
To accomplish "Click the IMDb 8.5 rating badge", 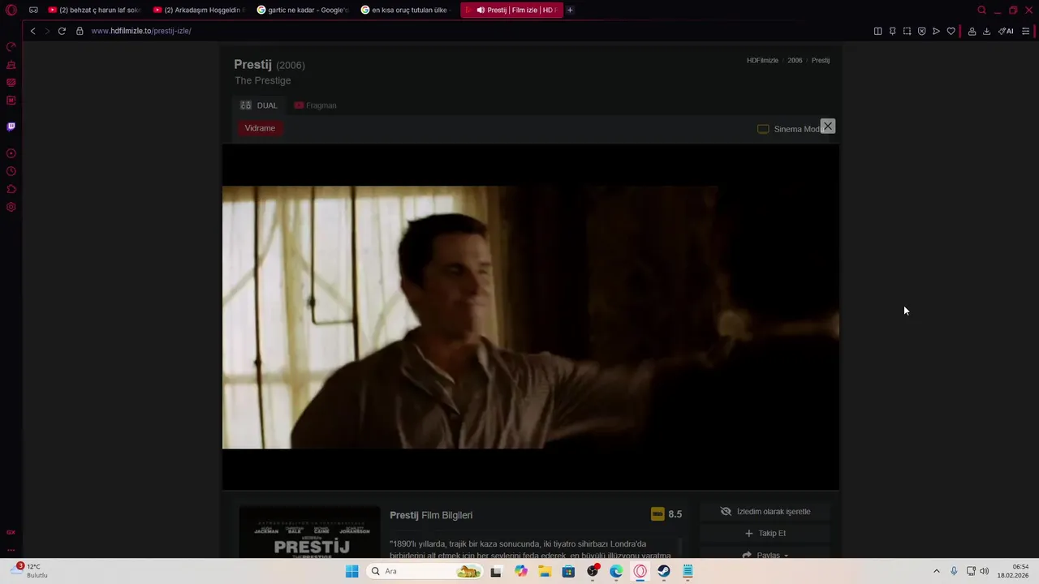I will pos(666,514).
